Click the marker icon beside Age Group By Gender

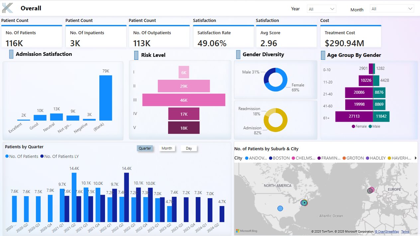(323, 55)
